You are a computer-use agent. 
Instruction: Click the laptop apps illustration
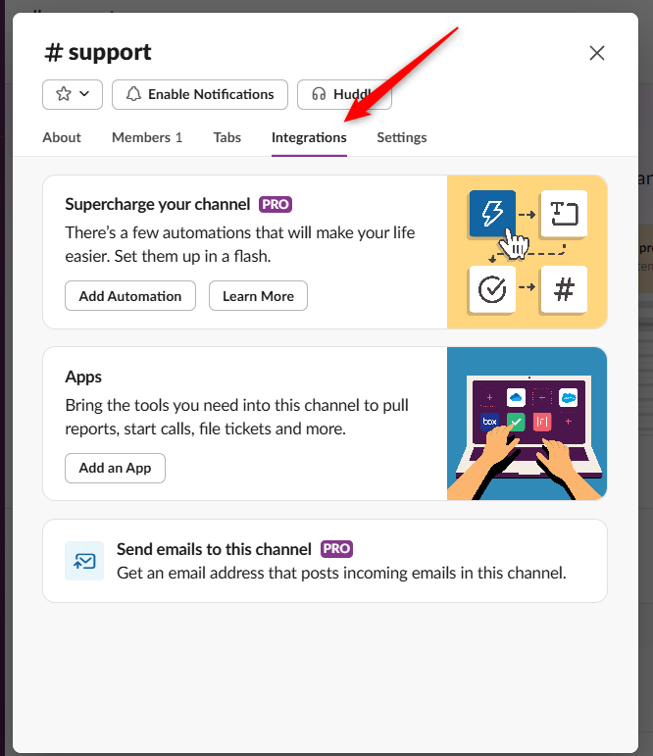tap(527, 424)
